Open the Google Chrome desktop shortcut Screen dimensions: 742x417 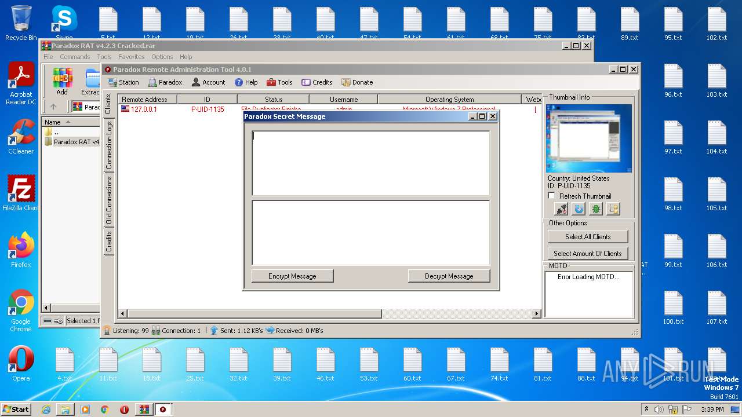coord(21,311)
